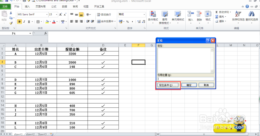Viewport: 260px width, 136px height.
Task: Toggle center text horizontally
Action: tap(76, 21)
